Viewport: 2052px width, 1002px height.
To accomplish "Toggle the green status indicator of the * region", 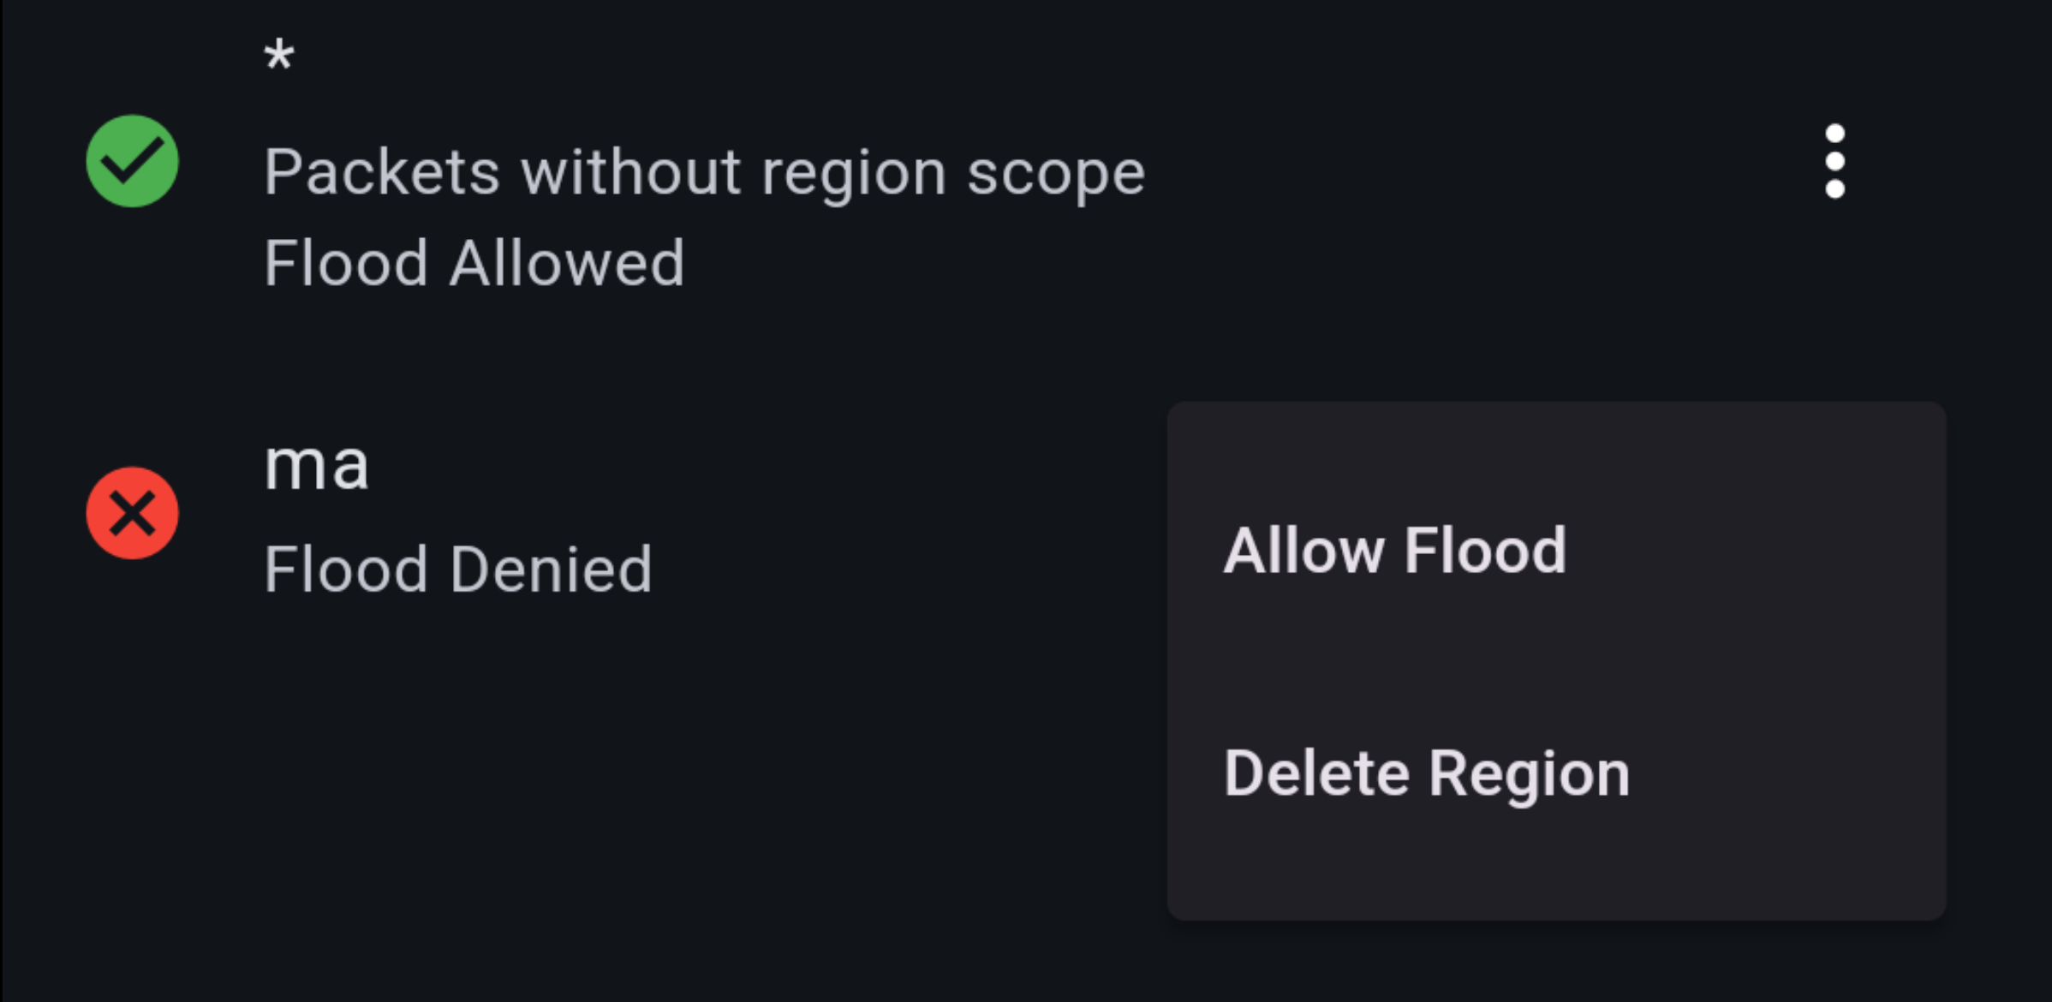I will tap(132, 161).
